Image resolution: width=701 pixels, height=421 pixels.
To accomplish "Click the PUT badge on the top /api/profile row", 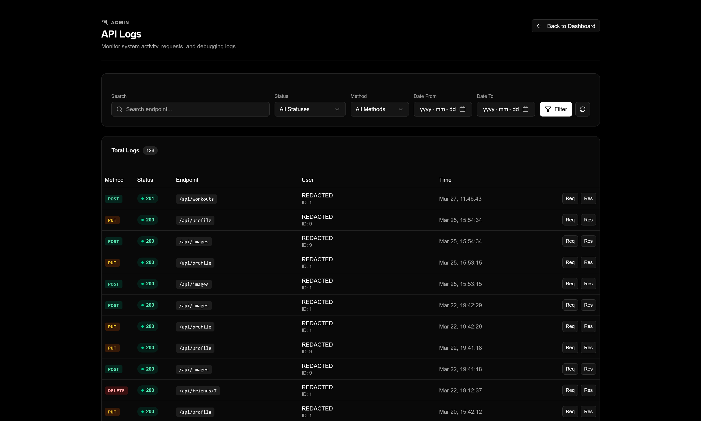I will click(x=112, y=220).
